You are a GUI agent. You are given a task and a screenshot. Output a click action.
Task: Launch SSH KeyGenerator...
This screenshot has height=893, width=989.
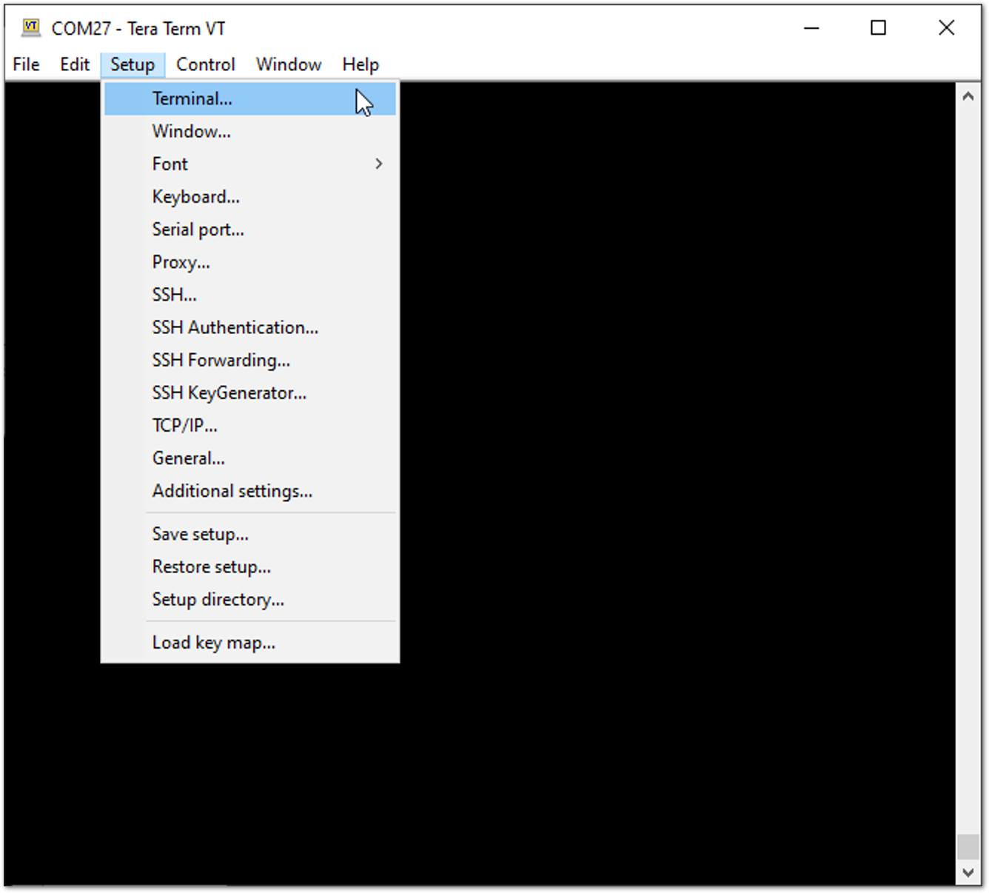pos(229,393)
